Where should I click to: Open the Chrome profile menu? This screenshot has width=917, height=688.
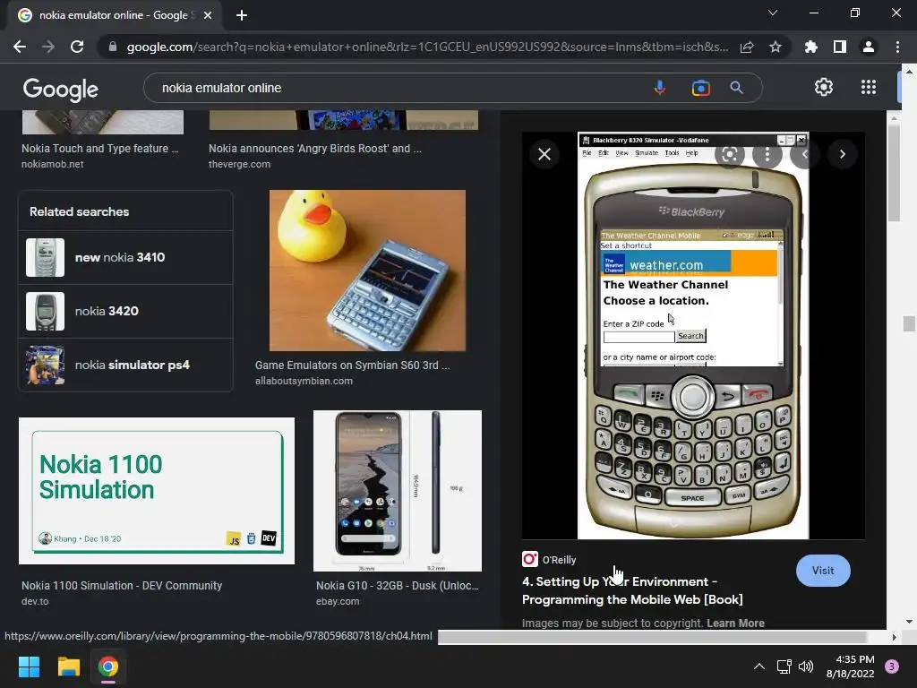coord(869,47)
